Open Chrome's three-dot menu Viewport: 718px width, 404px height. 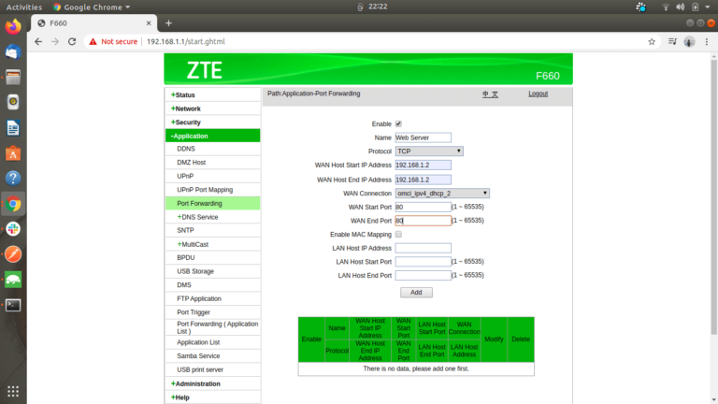(x=706, y=41)
